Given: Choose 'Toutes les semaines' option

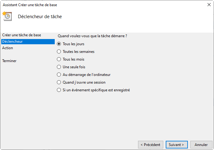Looking at the screenshot, I should 59,52.
